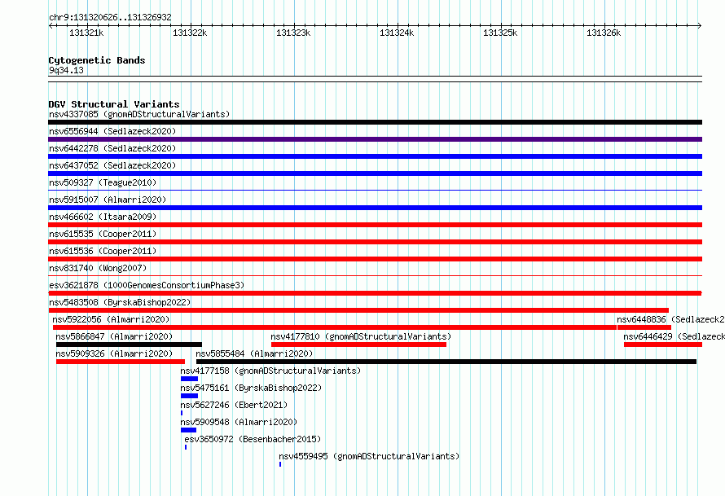Open the nsv6556944 (Sedlazeck2020) label

(112, 131)
